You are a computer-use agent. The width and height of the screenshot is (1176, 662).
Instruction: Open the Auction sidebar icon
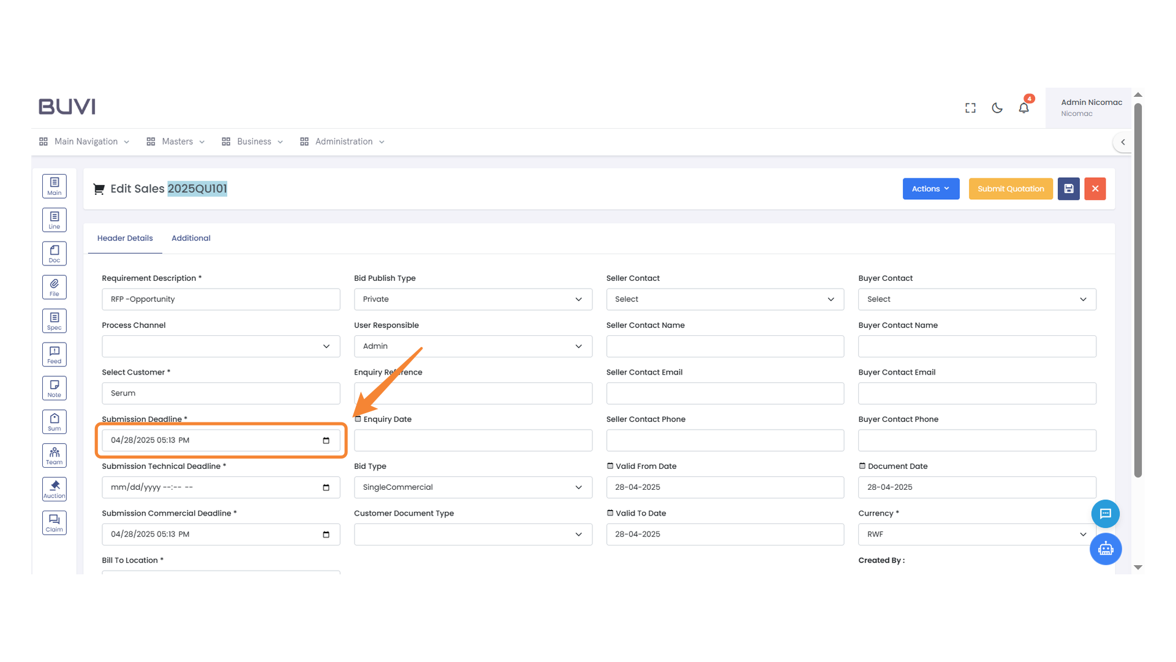(x=54, y=489)
